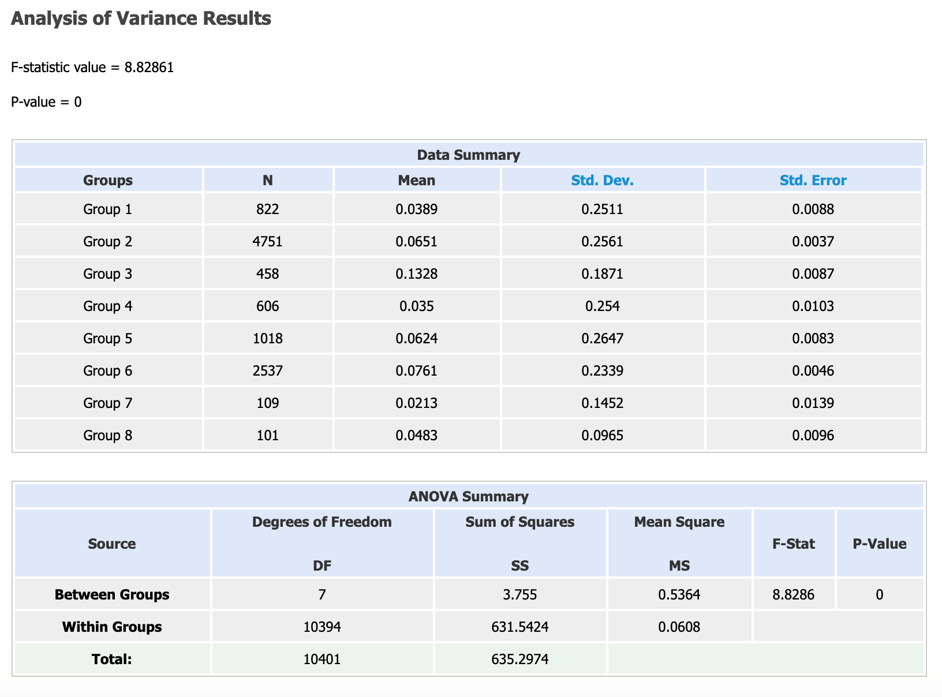Click the F-Stat cell 8.8286

(794, 594)
